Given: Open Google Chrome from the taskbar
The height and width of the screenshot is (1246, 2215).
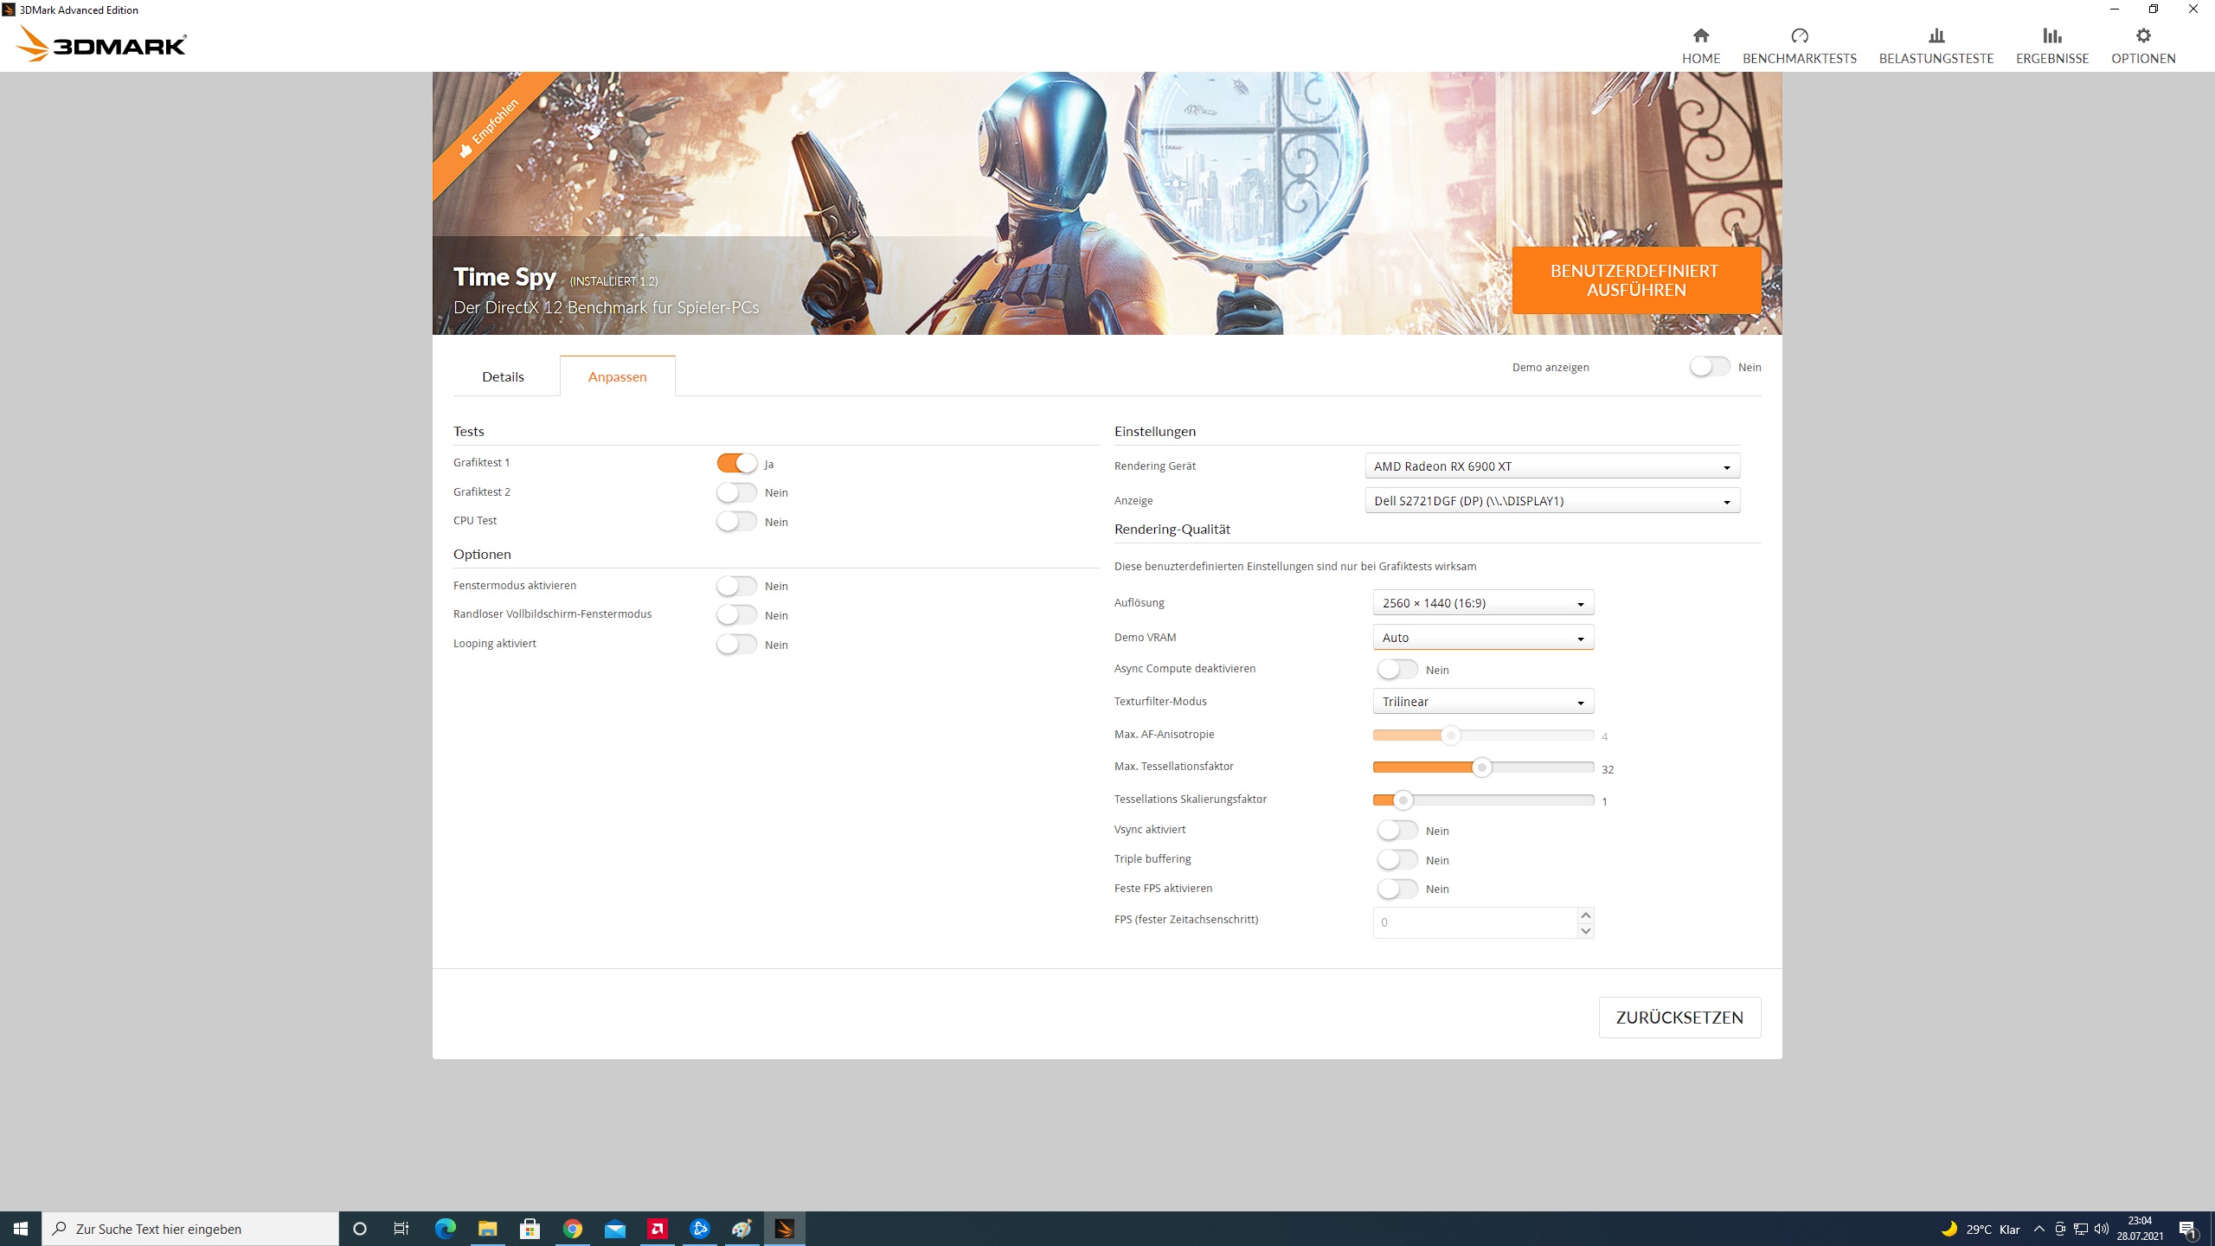Looking at the screenshot, I should coord(572,1229).
